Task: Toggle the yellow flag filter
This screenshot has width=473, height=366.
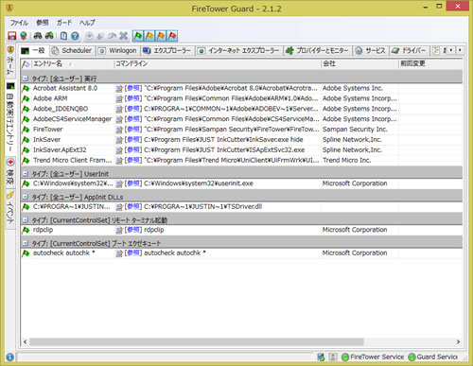Action: point(149,36)
